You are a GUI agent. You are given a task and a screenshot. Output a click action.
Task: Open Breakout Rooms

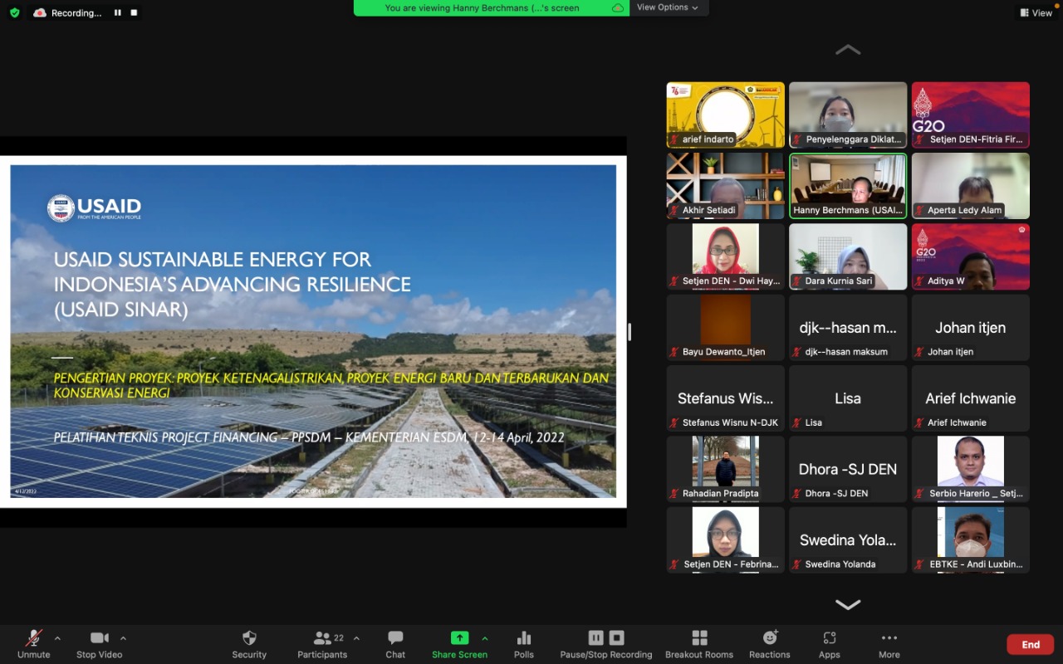pyautogui.click(x=699, y=643)
